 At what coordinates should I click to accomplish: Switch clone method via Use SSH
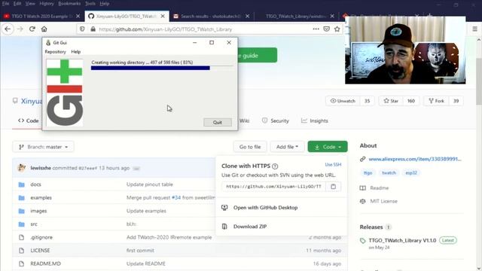coord(333,165)
